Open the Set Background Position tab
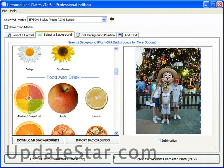Screen dimensions: 224x168 [x=95, y=35]
